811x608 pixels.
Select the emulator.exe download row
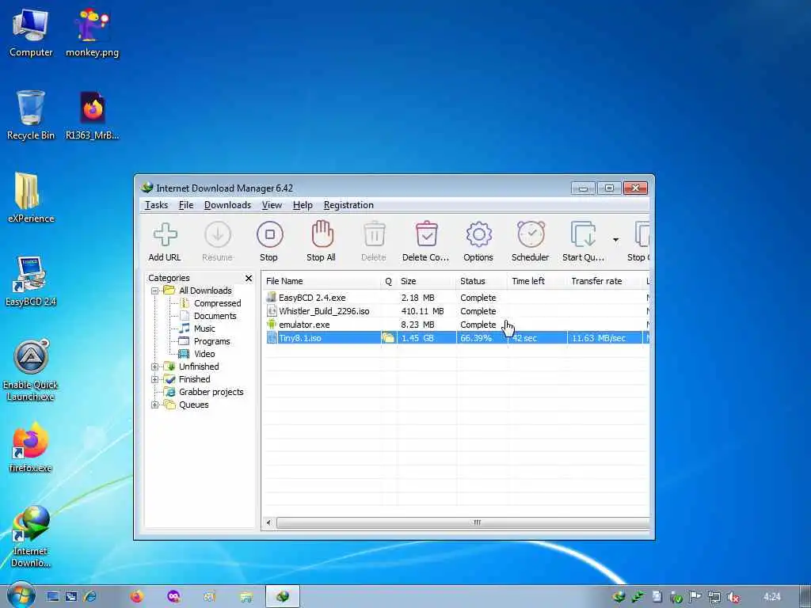click(455, 325)
